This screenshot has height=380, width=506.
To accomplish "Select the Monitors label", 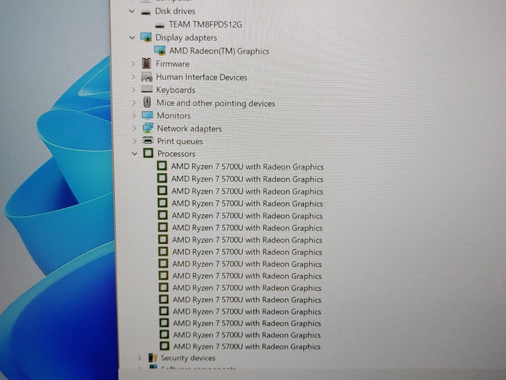I will click(x=174, y=116).
